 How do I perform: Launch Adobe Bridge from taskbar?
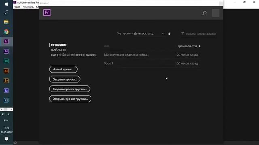6,81
